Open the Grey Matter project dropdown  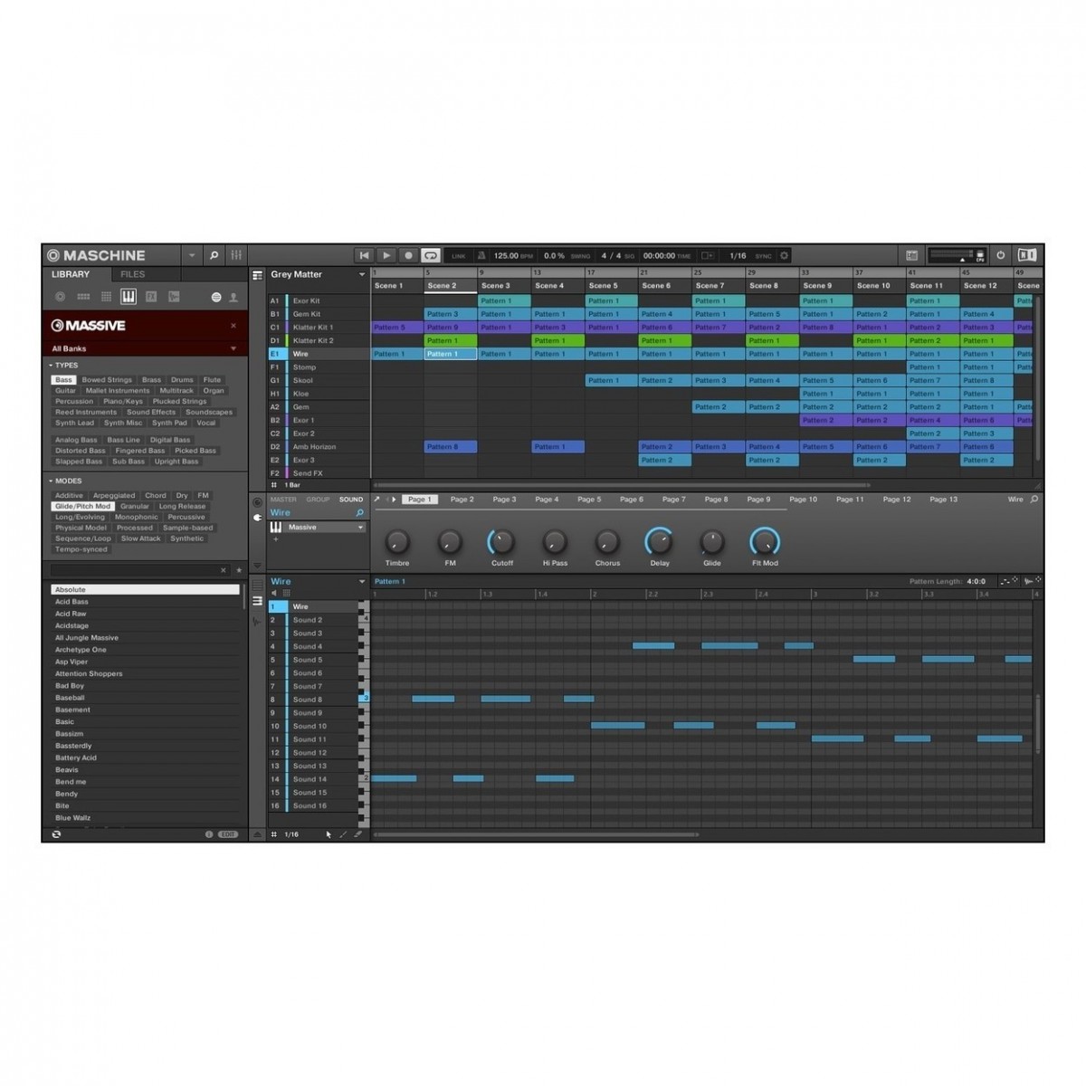tap(362, 274)
